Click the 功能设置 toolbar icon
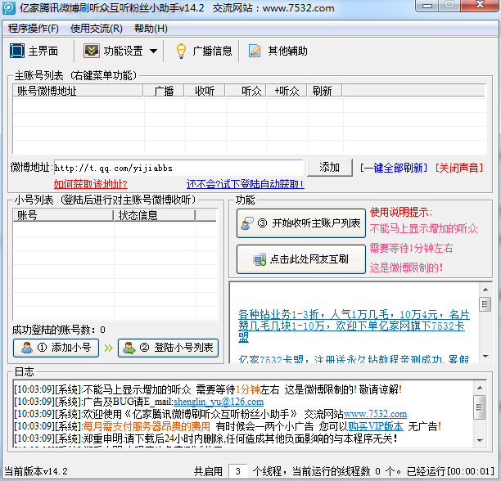501x481 pixels. (92, 51)
